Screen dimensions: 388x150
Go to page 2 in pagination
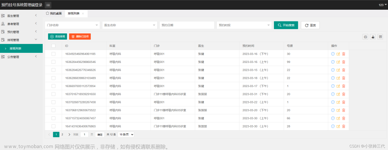tap(62, 134)
